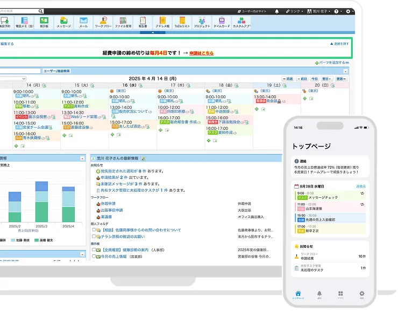This screenshot has width=398, height=312.
Task: Open the プロジェクト (Project) icon
Action: coord(201,22)
